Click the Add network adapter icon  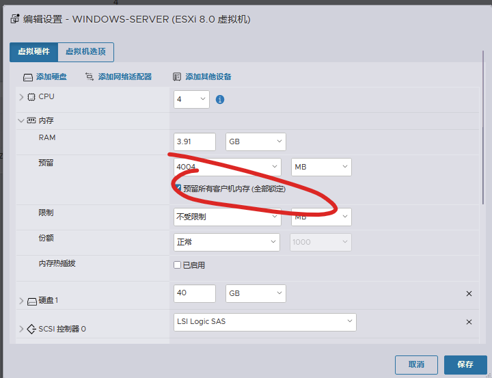click(x=90, y=77)
